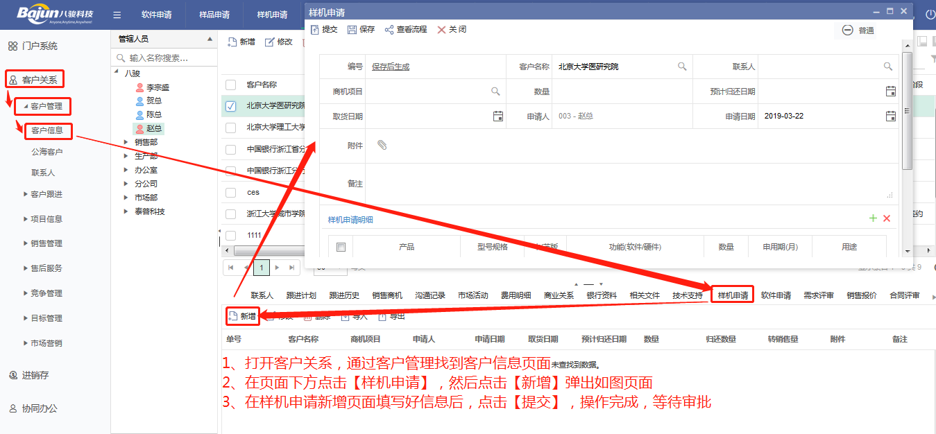Image resolution: width=936 pixels, height=434 pixels.
Task: Toggle the select-all checkbox beside 客户名称
Action: (231, 85)
